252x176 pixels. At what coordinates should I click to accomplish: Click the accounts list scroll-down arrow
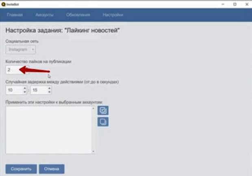(93, 151)
